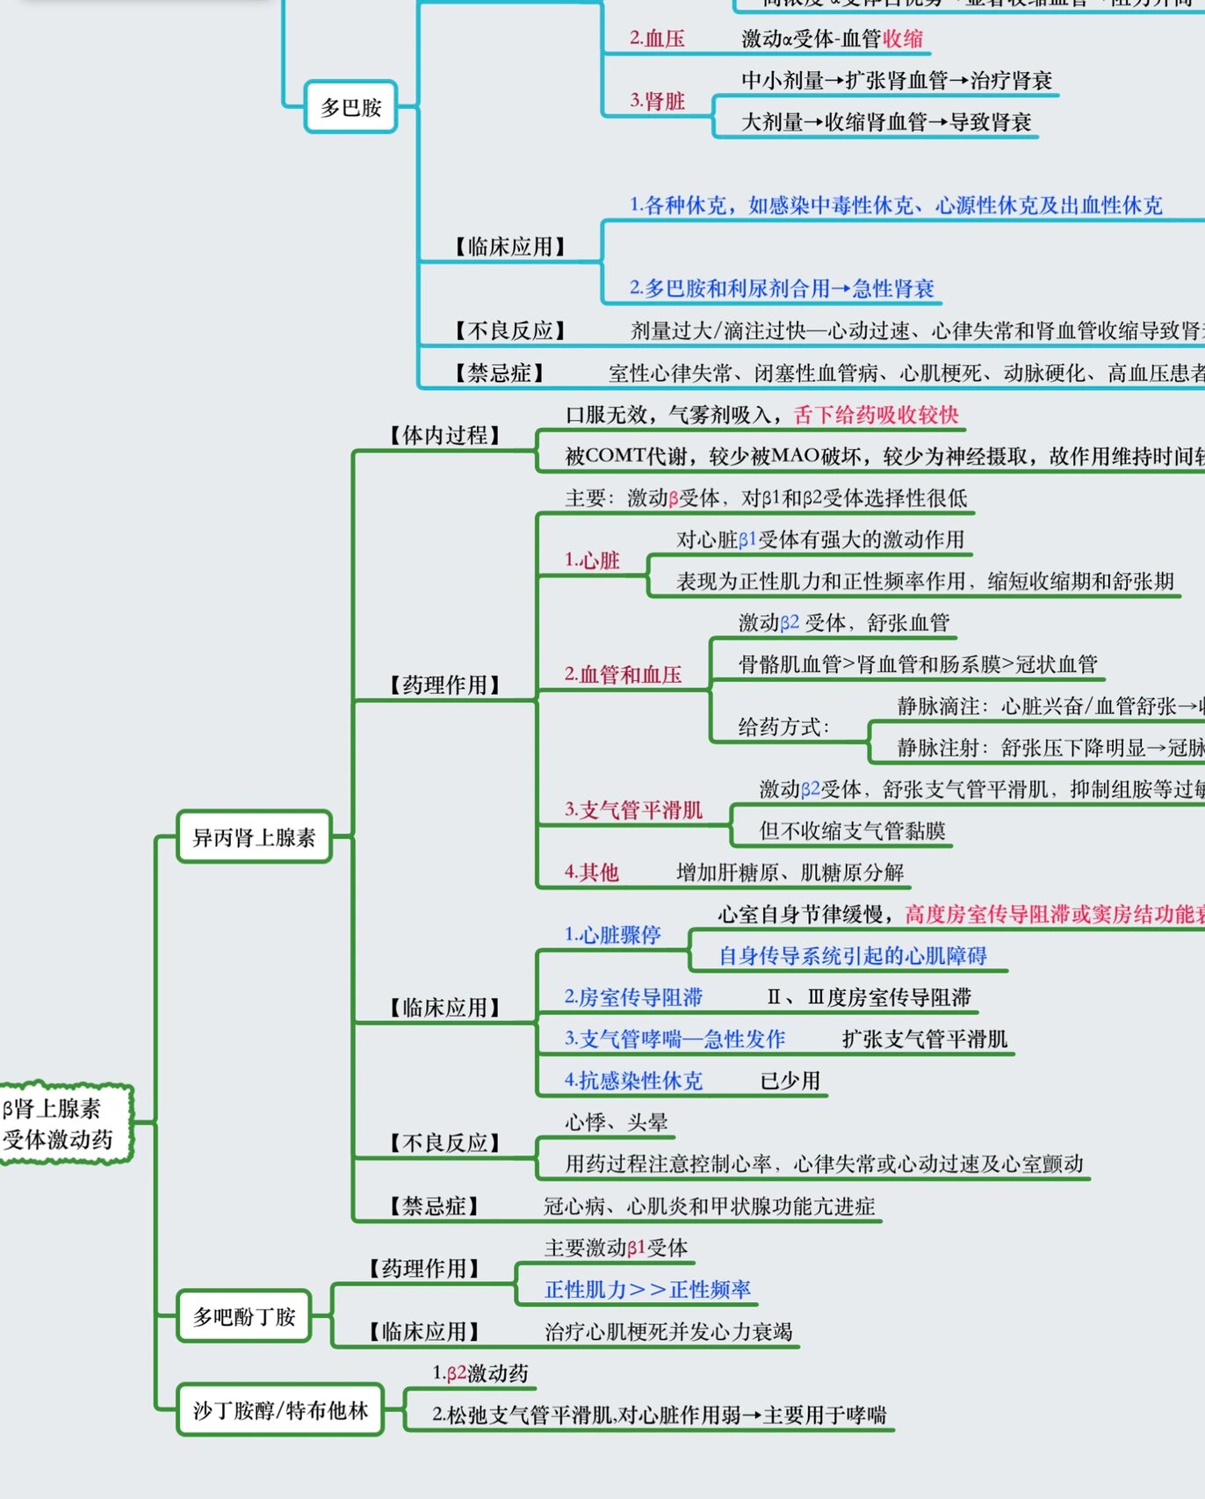Viewport: 1205px width, 1499px height.
Task: Click 【临床应用】 under 多巴胺
Action: [509, 247]
